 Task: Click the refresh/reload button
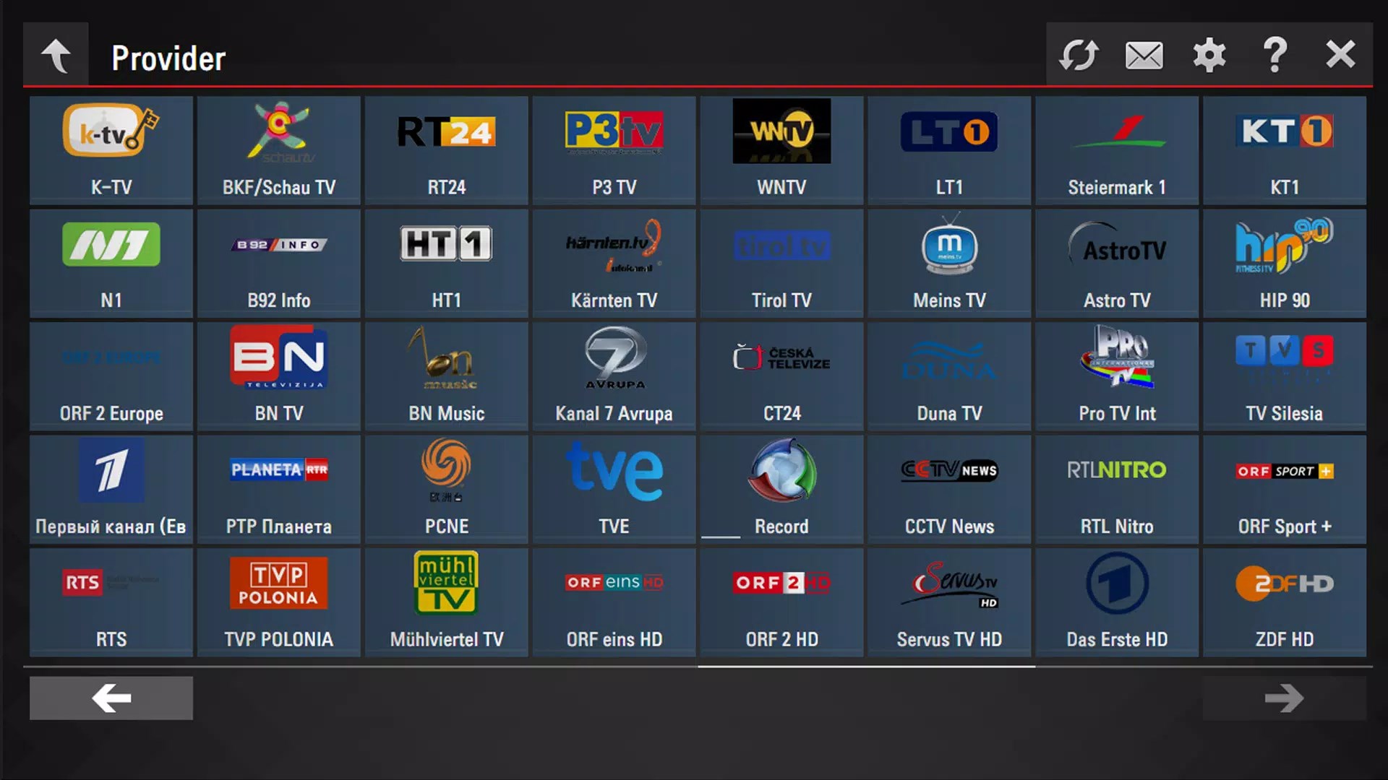[x=1078, y=54]
